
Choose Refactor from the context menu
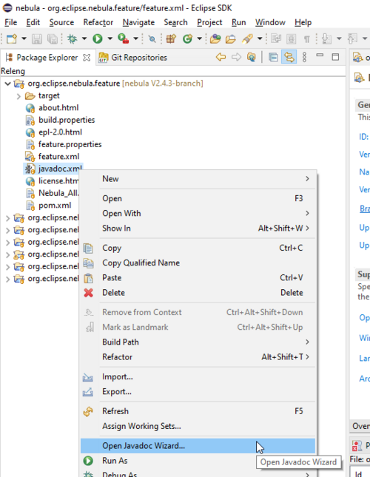pos(198,357)
